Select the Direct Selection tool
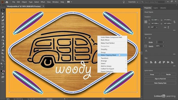Screen dimensions: 178x100 click(3, 14)
